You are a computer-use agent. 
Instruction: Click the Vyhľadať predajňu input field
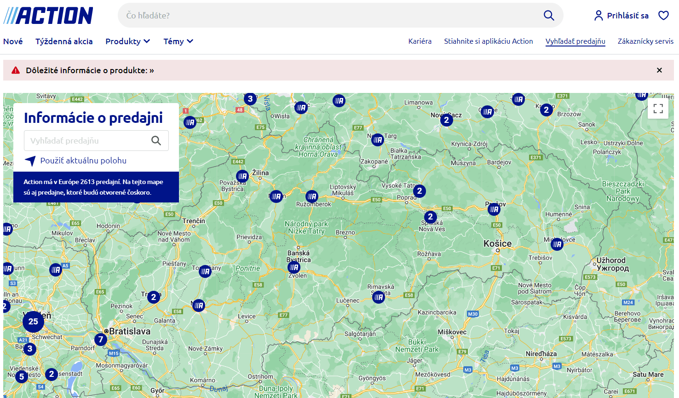click(x=87, y=141)
